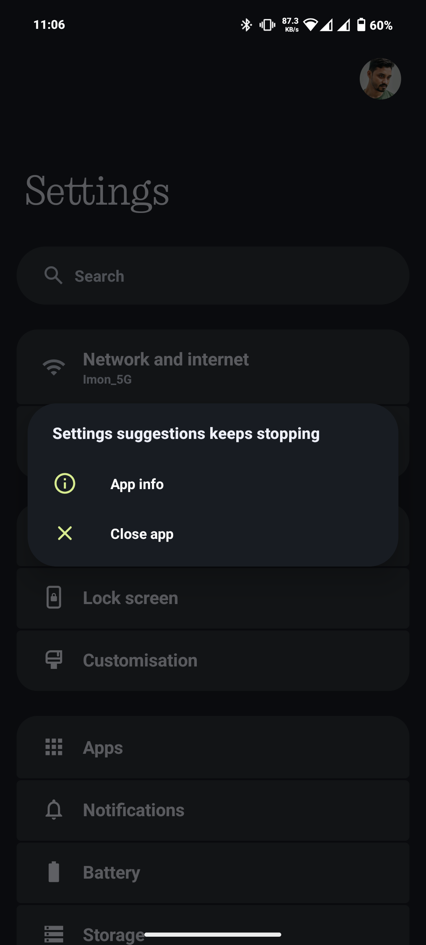Tap the Close app X icon
This screenshot has height=945, width=426.
(65, 533)
